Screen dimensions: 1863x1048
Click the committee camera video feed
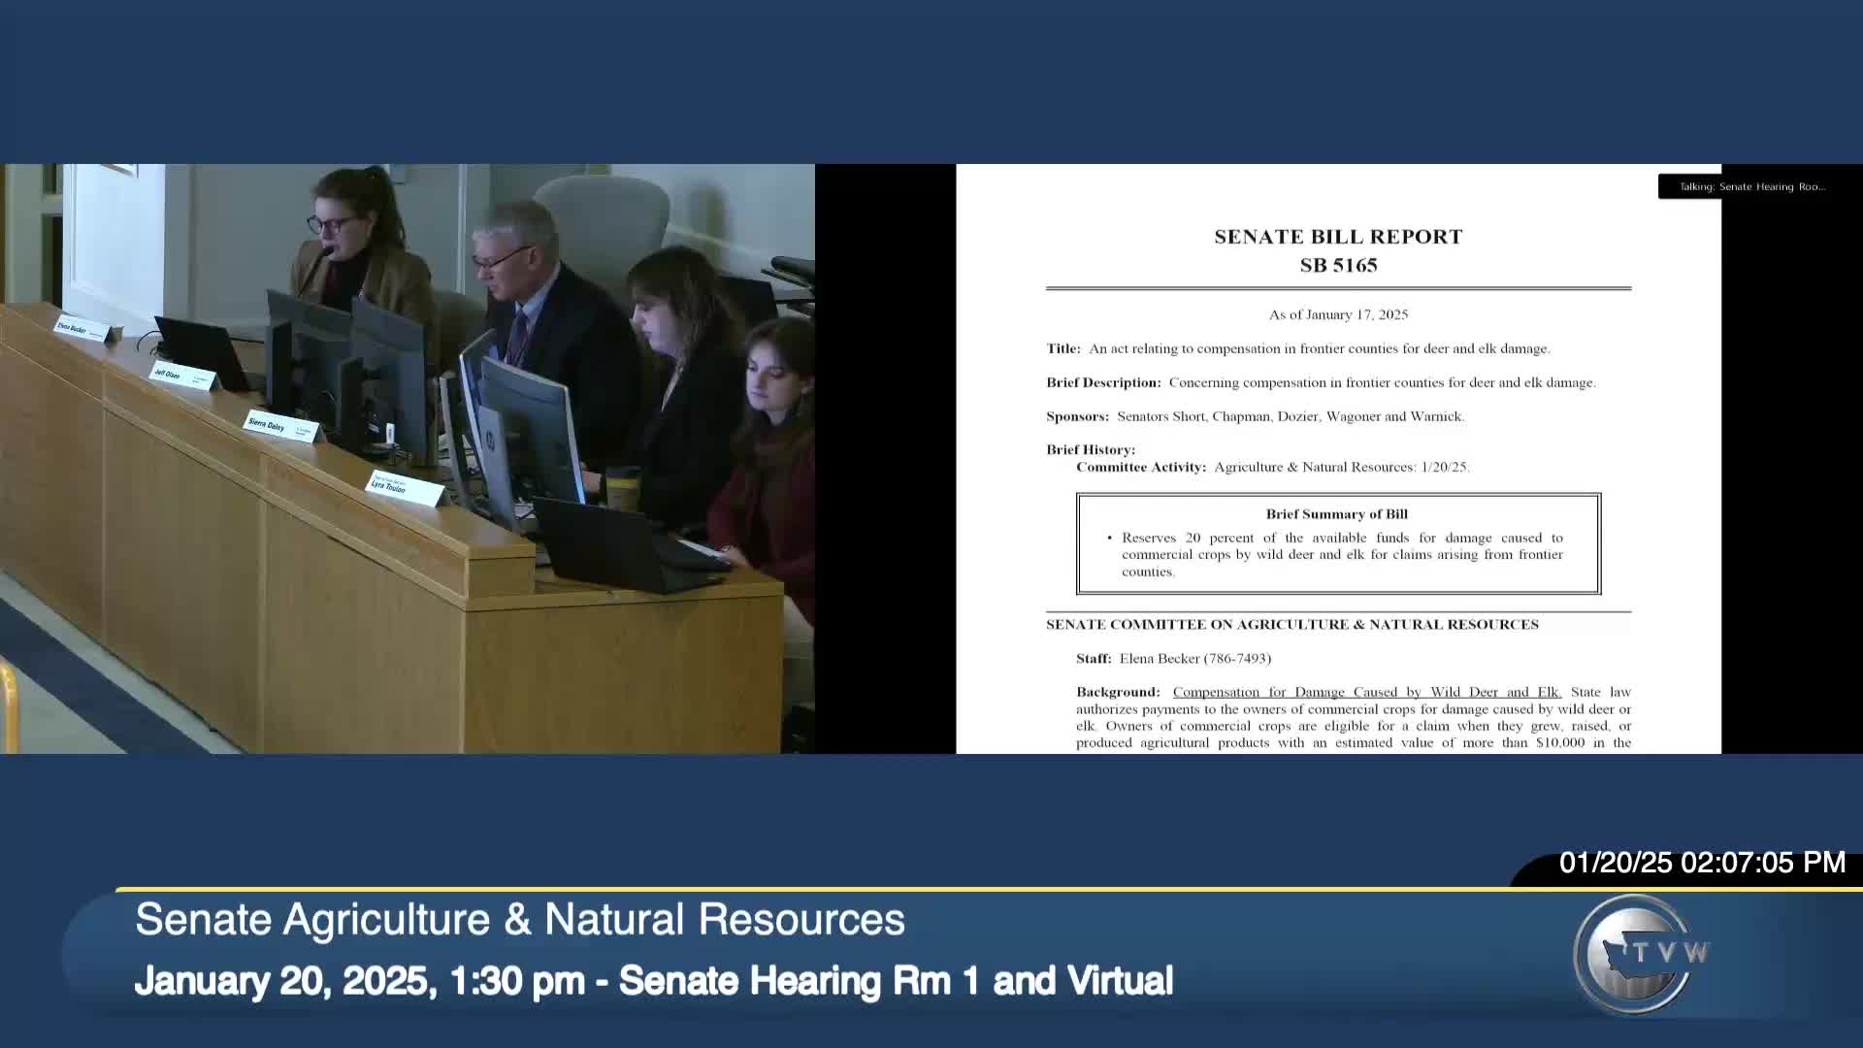click(x=408, y=458)
